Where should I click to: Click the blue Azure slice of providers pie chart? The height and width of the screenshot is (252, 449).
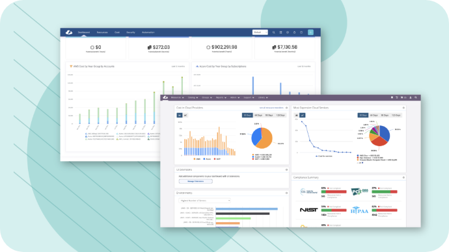tap(256, 136)
